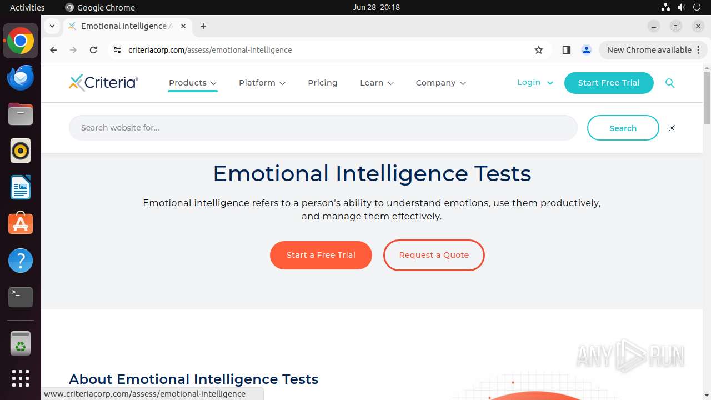Open the Login dropdown

[x=535, y=82]
